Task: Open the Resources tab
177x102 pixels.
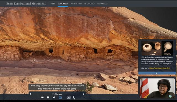Action: 102,4
